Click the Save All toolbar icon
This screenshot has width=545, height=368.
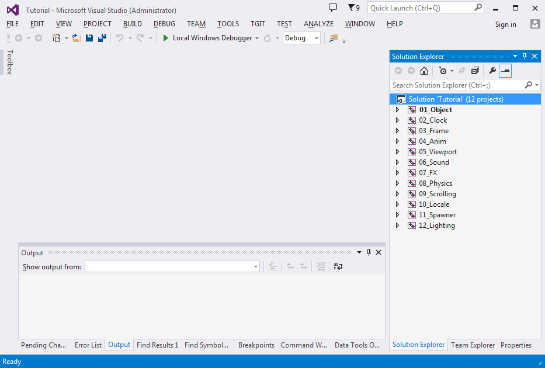tap(102, 38)
